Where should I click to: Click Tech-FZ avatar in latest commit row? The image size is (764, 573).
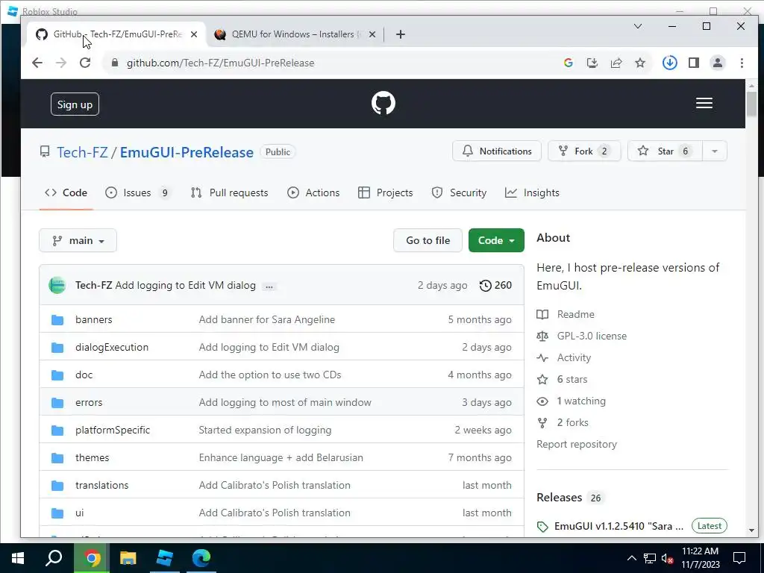57,286
